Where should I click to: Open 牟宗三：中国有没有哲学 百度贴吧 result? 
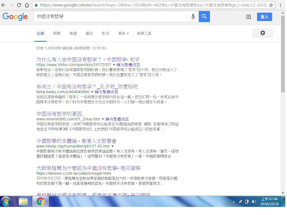(x=87, y=86)
